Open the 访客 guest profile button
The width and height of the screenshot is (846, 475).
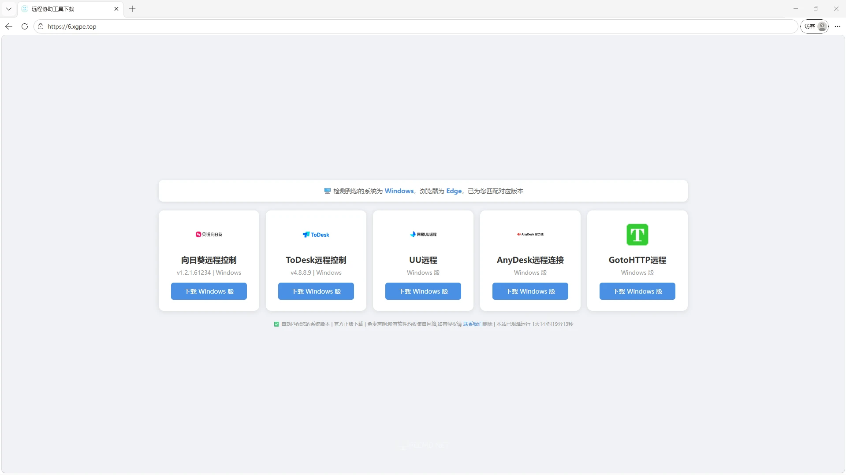[x=815, y=26]
